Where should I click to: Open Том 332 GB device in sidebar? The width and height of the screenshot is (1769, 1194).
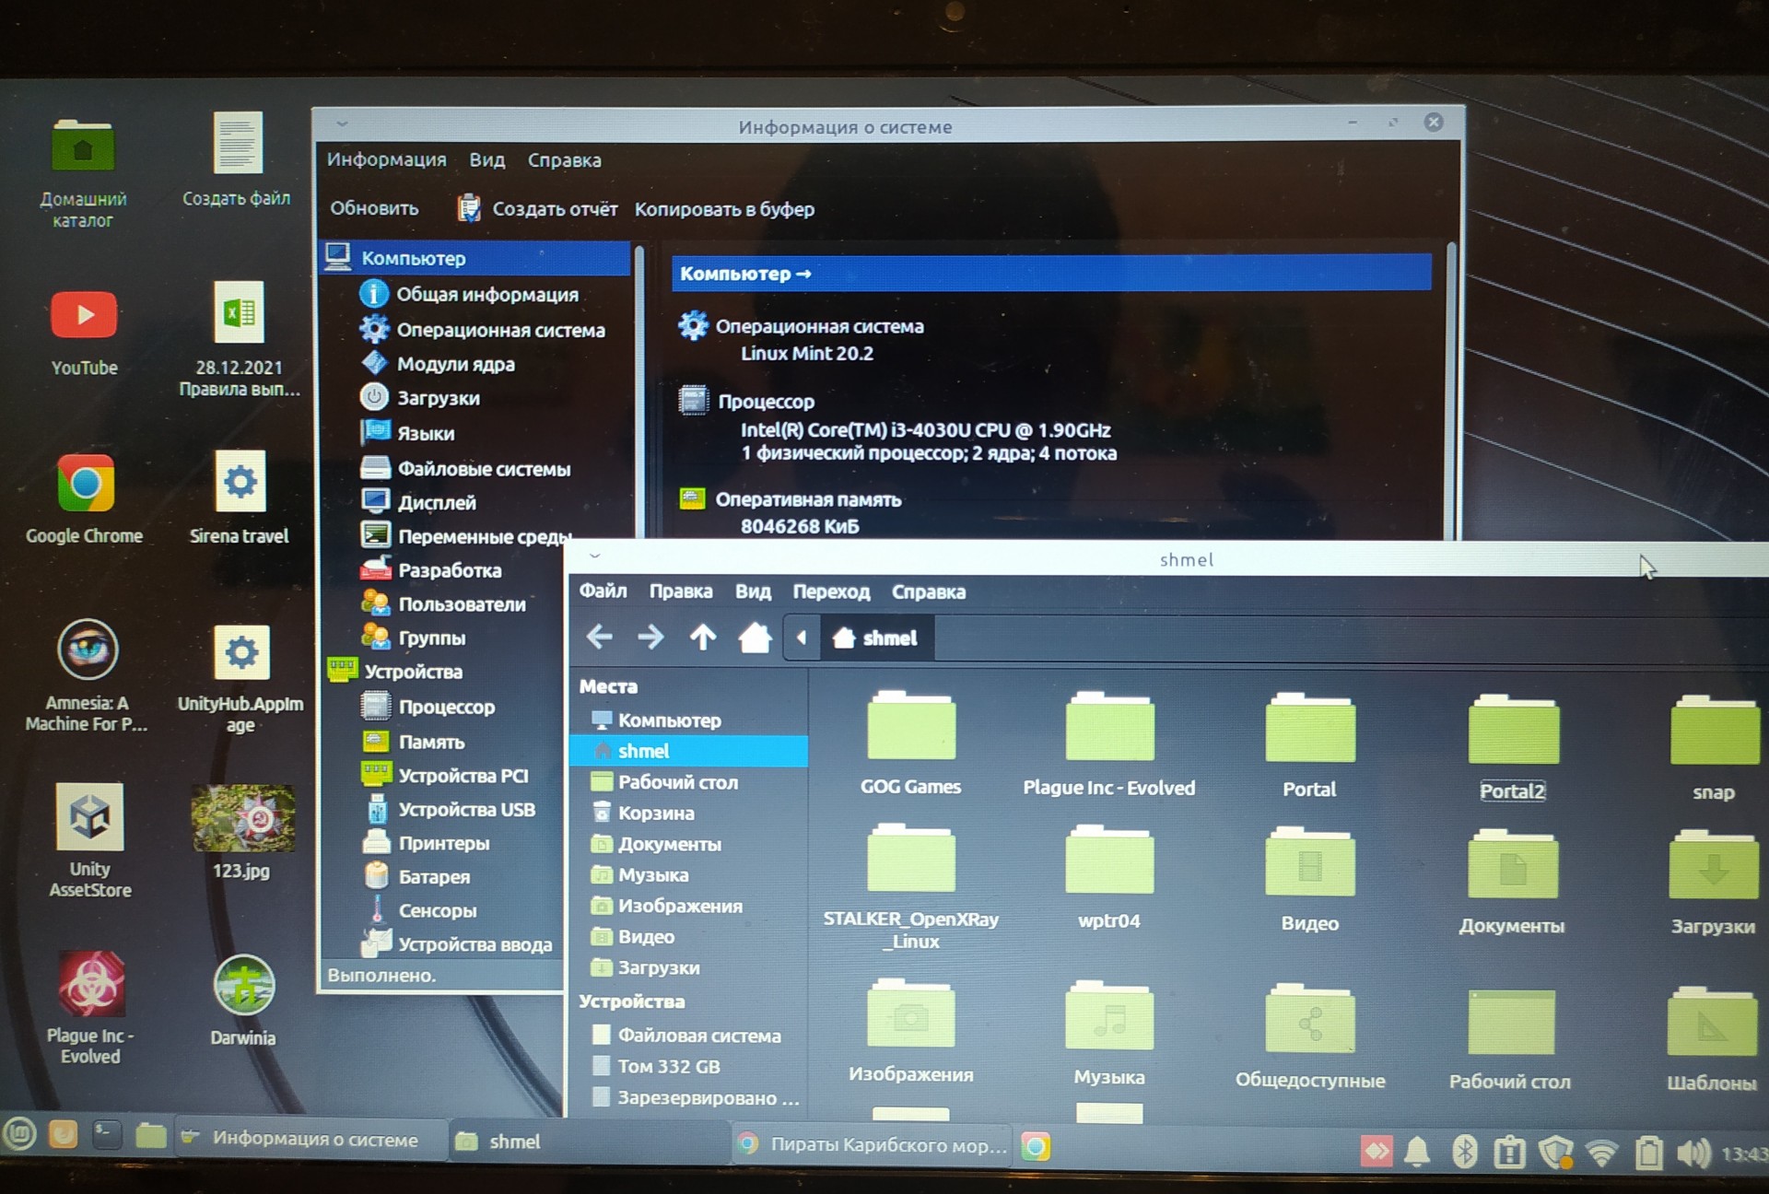(x=656, y=1067)
